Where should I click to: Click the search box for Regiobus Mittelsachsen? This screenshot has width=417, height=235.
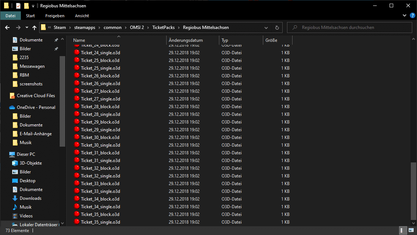351,27
